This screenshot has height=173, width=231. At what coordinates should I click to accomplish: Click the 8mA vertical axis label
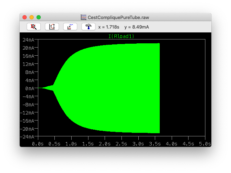[x=29, y=72]
